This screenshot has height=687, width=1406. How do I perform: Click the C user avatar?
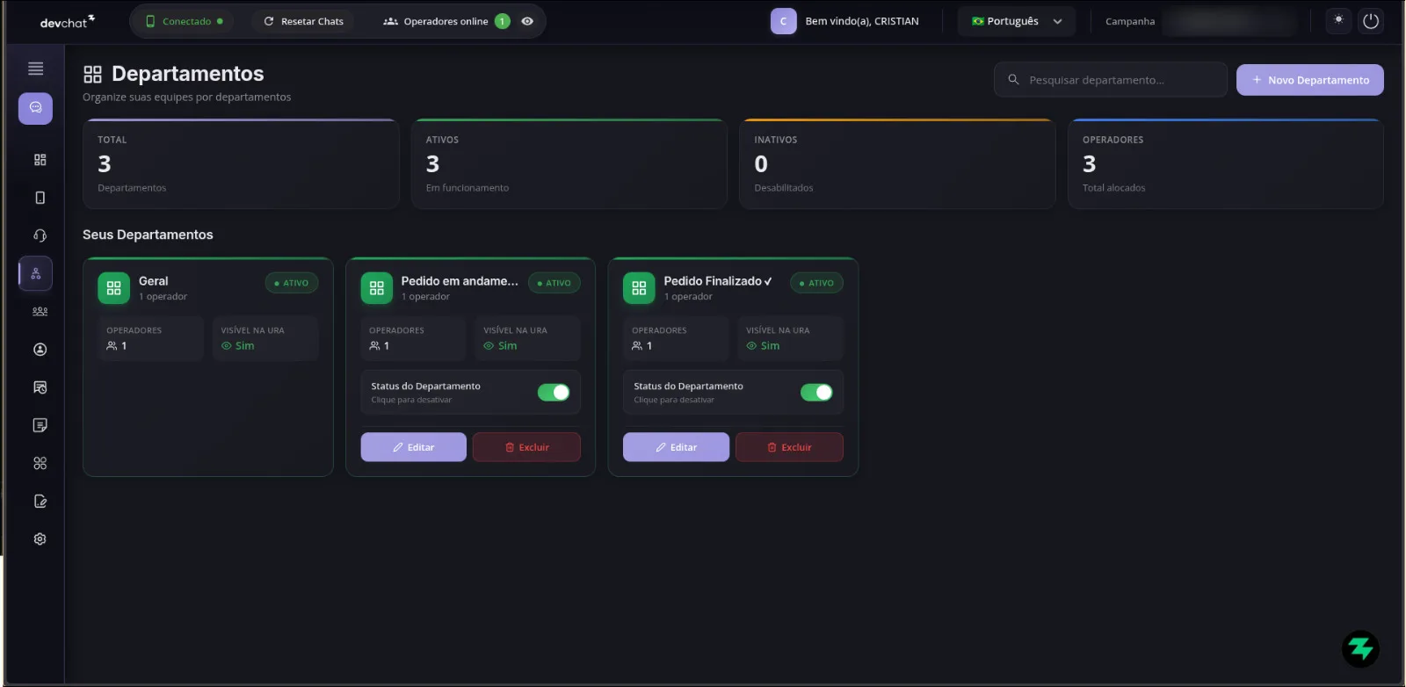[x=783, y=21]
